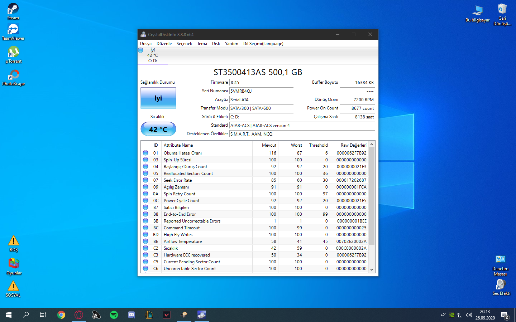Open Bu bilgisayar desktop icon
Viewport: 516px width, 322px height.
[477, 14]
